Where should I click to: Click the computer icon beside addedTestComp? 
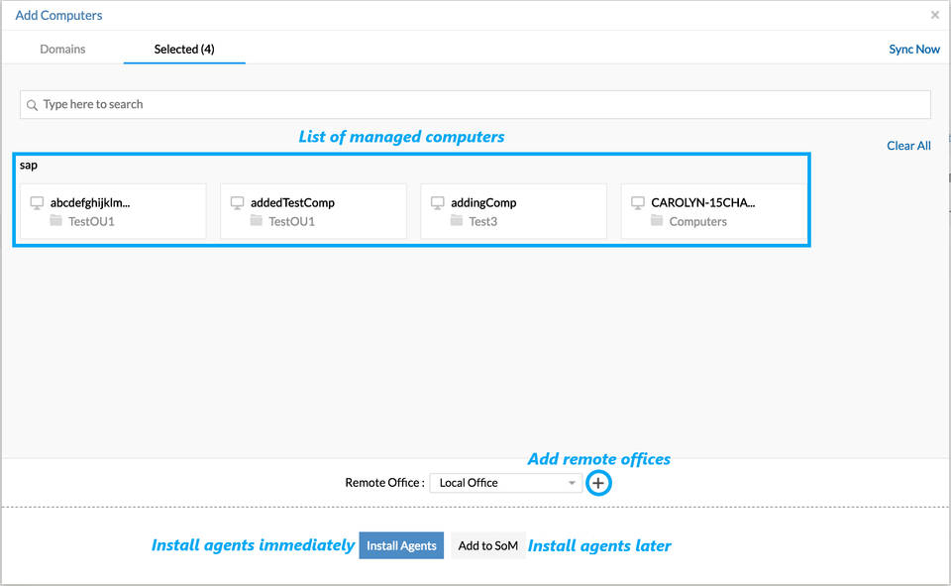[x=238, y=202]
